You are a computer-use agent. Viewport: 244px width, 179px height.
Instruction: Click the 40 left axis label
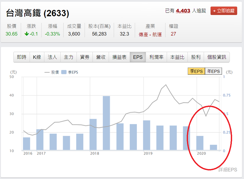pyautogui.click(x=12, y=95)
